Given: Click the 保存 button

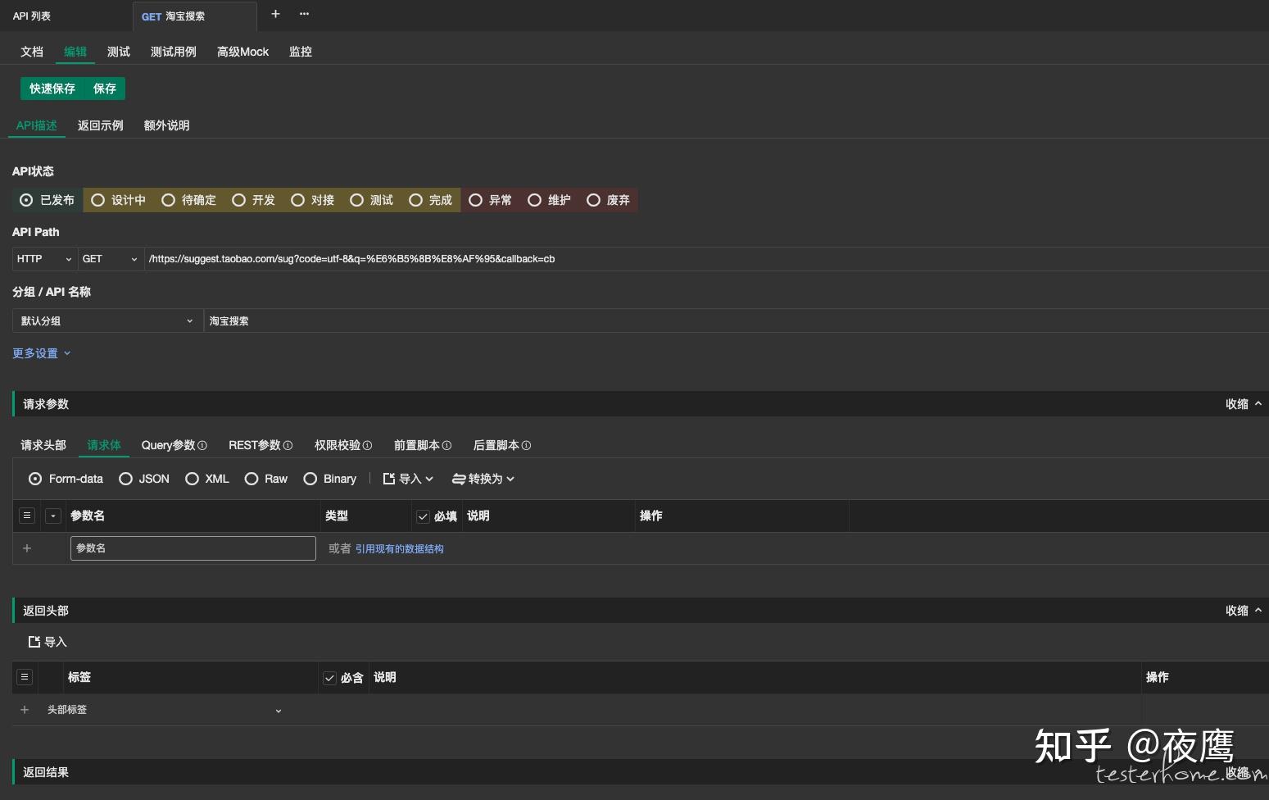Looking at the screenshot, I should (105, 89).
